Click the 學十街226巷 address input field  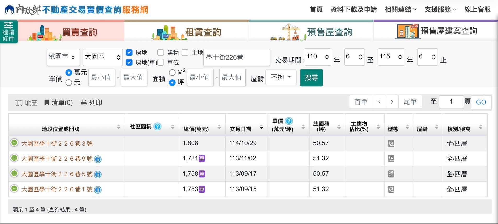coord(237,57)
